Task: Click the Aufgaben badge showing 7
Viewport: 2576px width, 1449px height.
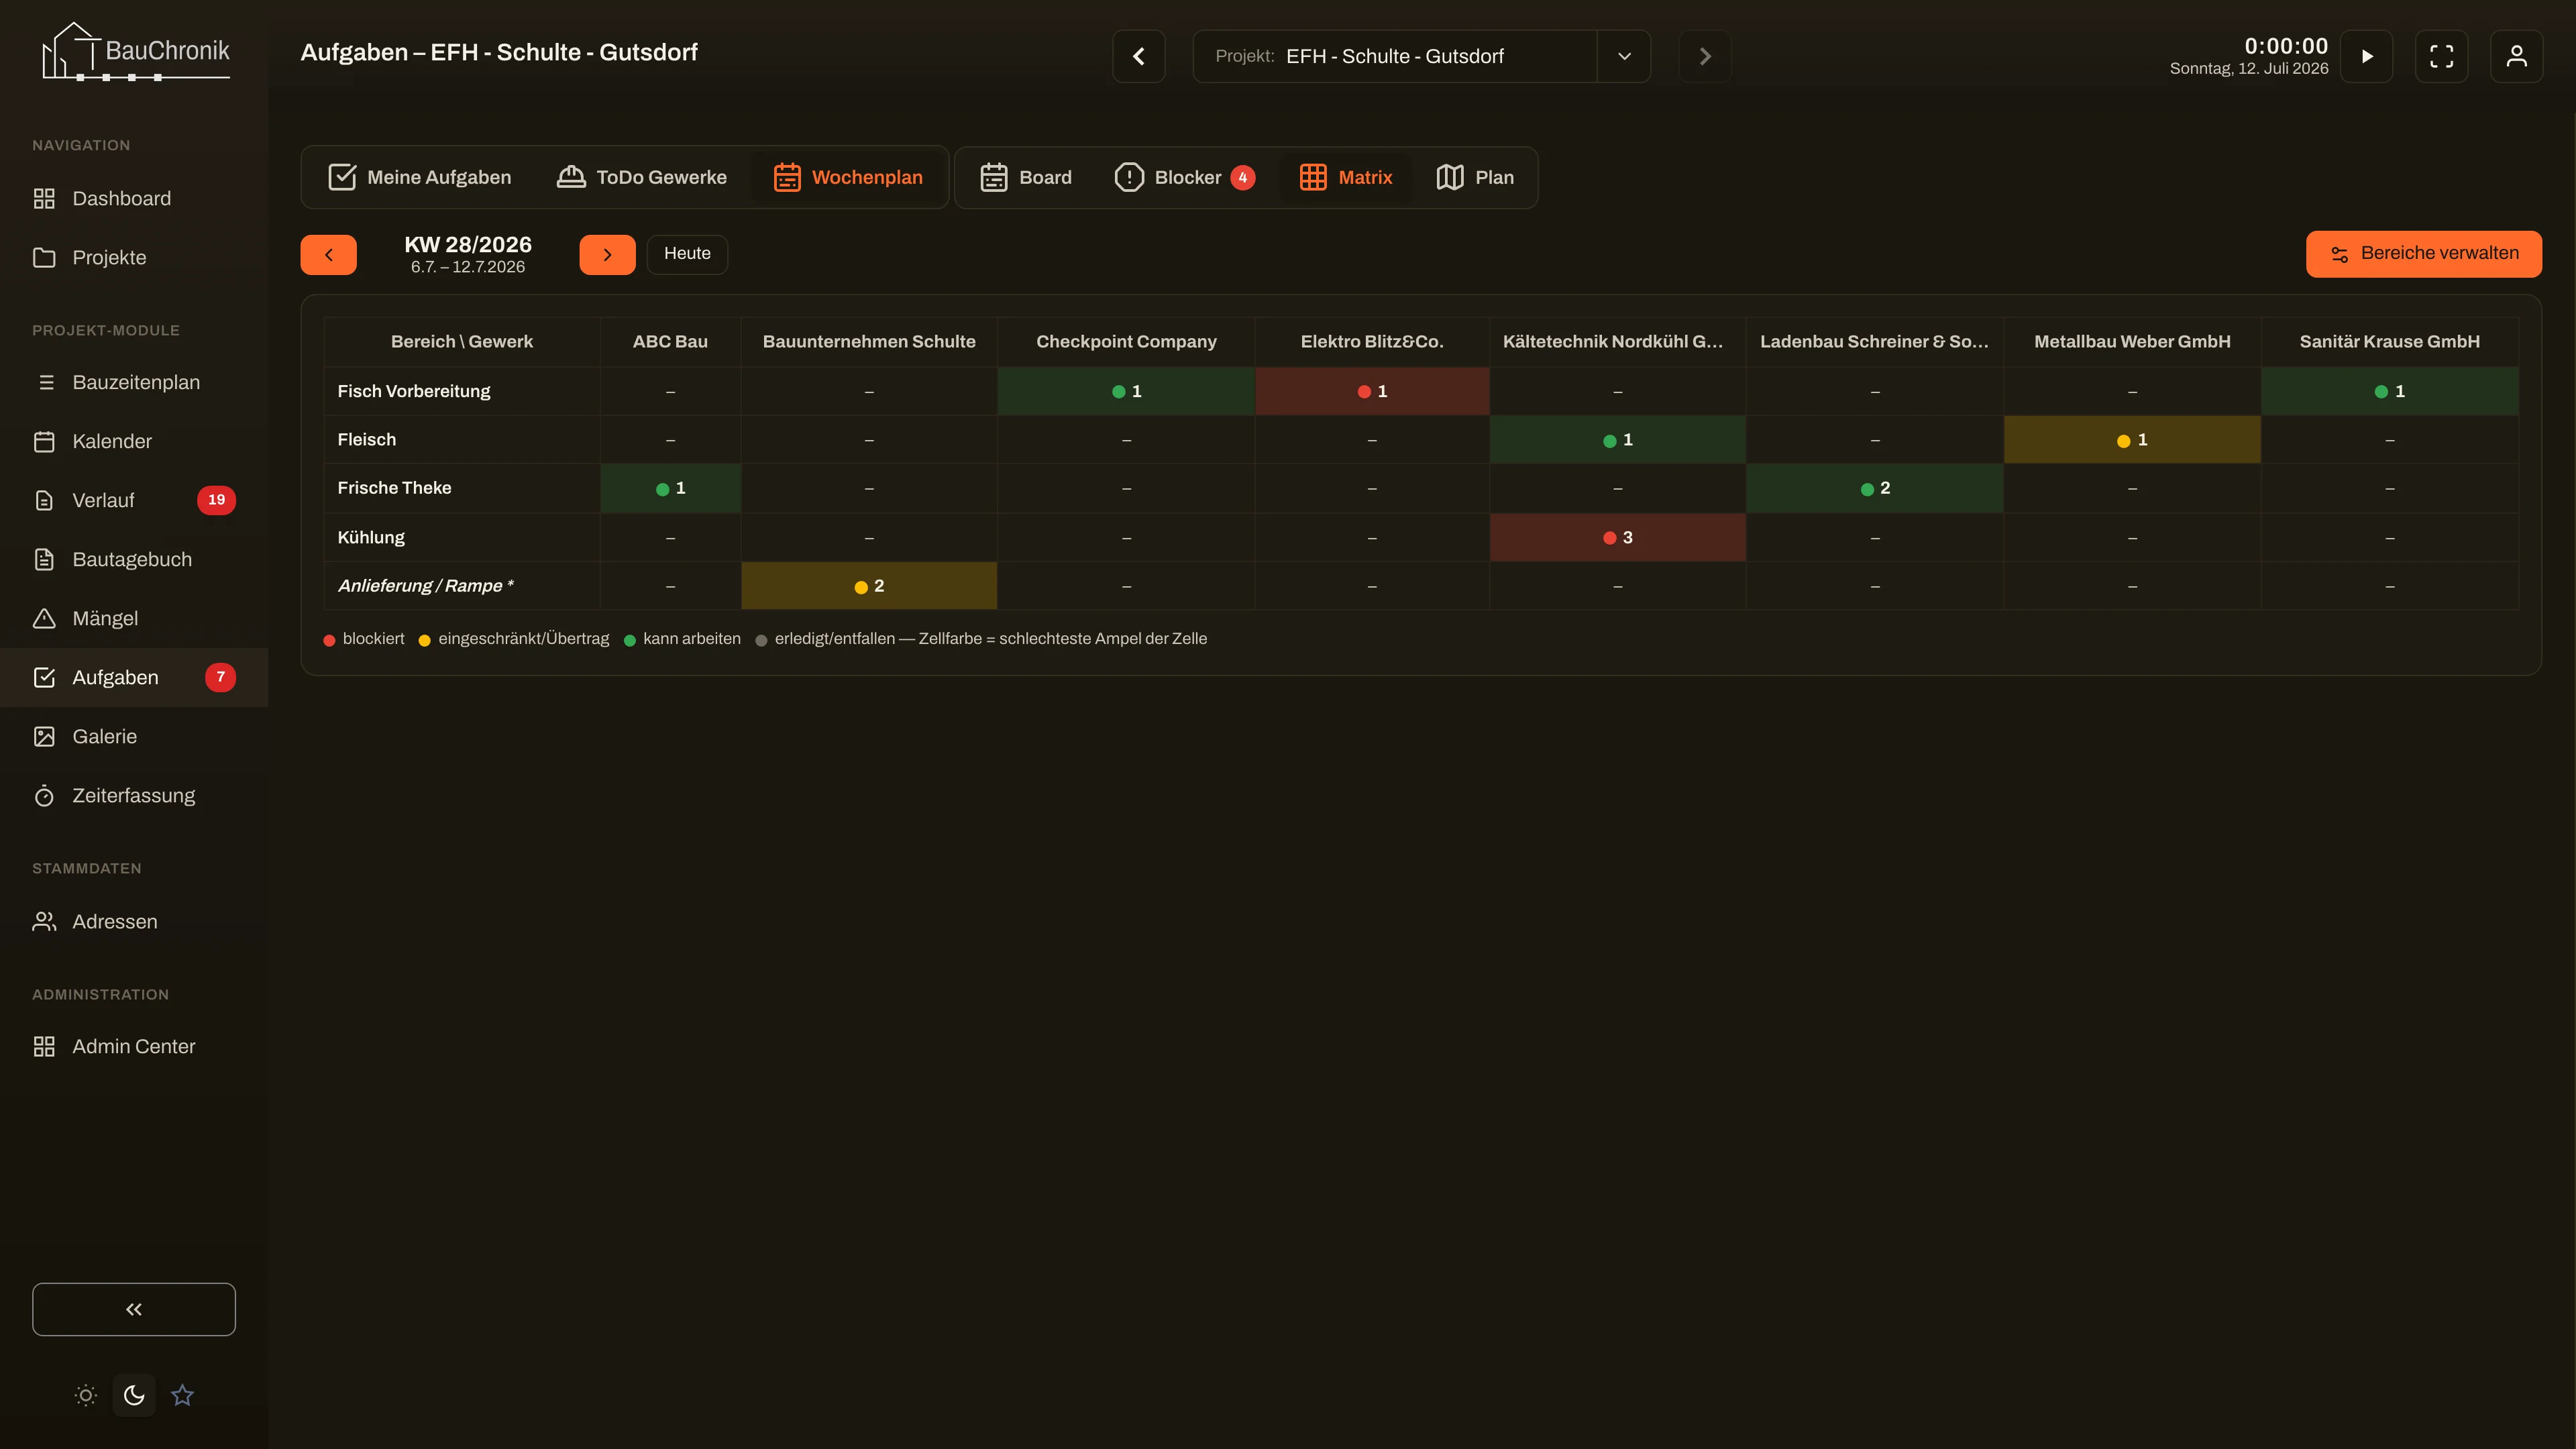Action: tap(220, 677)
